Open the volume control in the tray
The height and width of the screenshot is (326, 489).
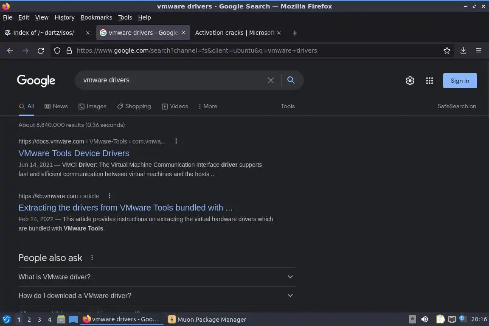(424, 320)
